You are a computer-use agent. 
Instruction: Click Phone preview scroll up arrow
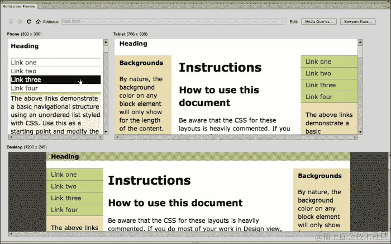(x=106, y=43)
